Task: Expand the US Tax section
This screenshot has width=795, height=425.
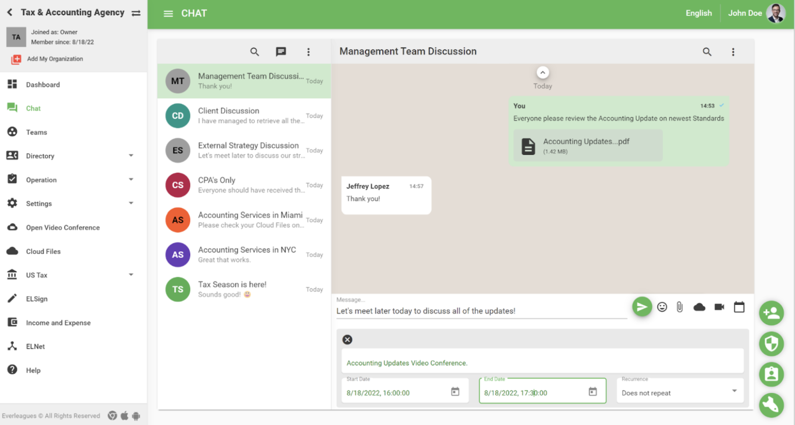Action: pos(131,275)
